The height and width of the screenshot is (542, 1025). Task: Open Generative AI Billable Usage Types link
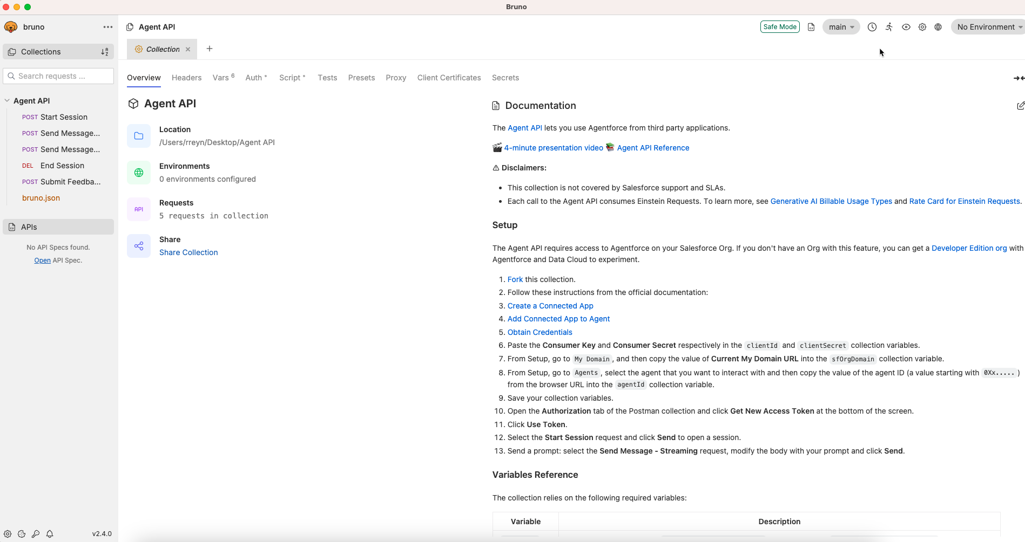point(831,201)
